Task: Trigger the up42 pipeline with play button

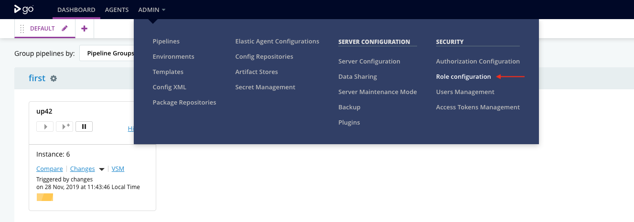Action: click(x=45, y=127)
